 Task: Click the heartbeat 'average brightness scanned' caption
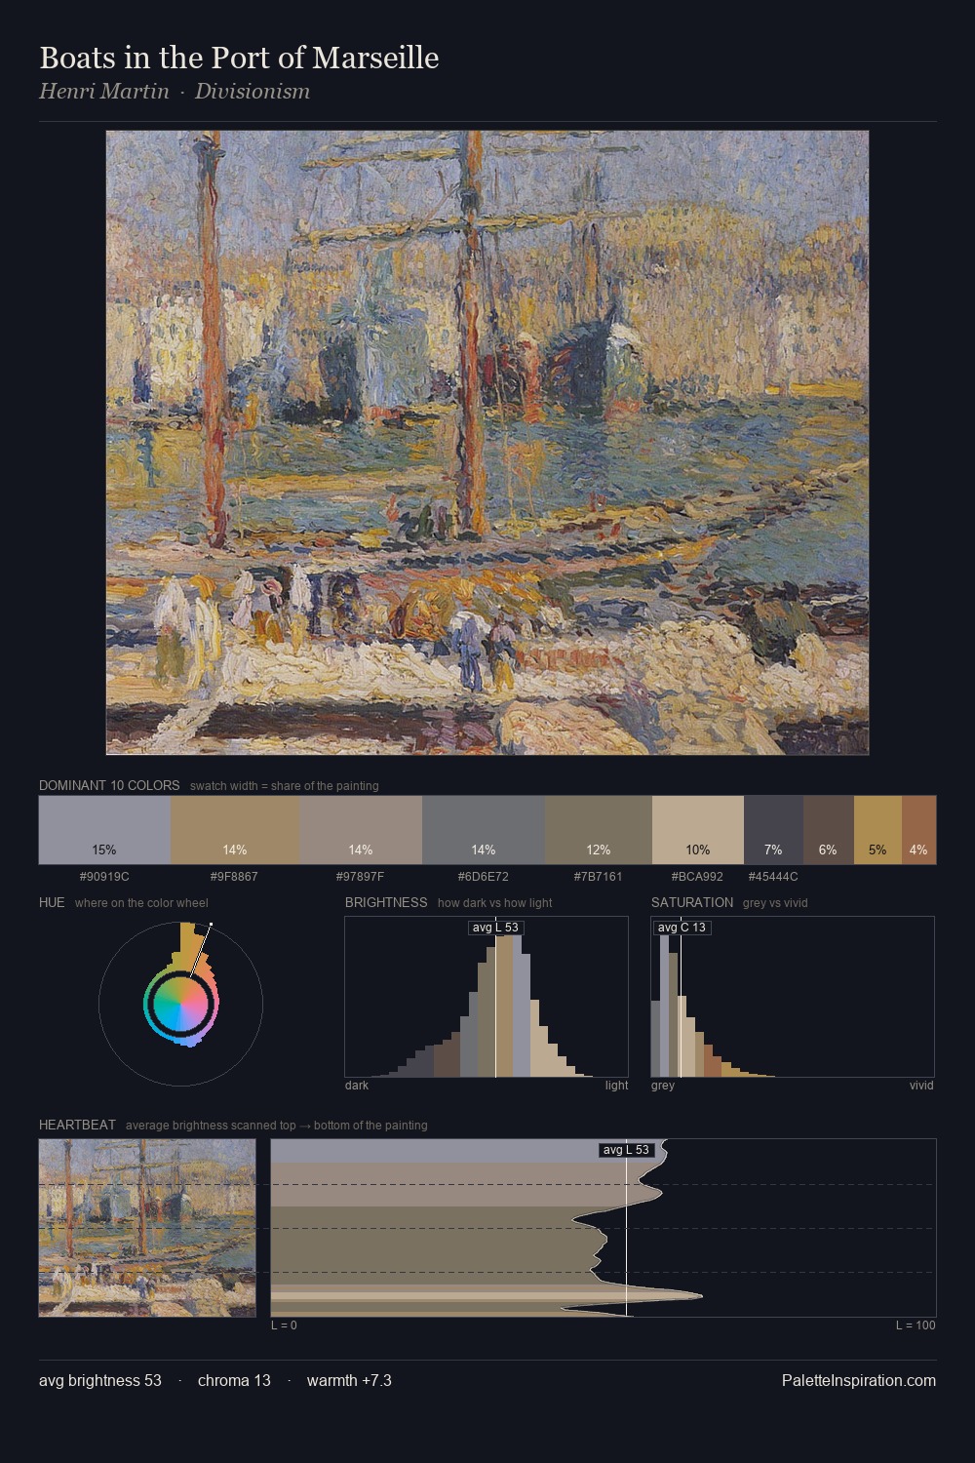tap(277, 1126)
